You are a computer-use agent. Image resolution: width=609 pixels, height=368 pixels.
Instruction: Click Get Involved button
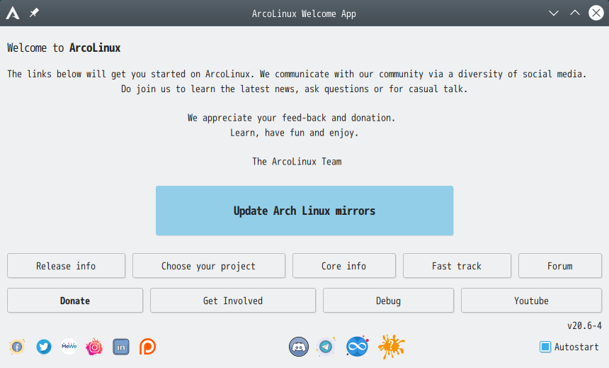pyautogui.click(x=233, y=301)
